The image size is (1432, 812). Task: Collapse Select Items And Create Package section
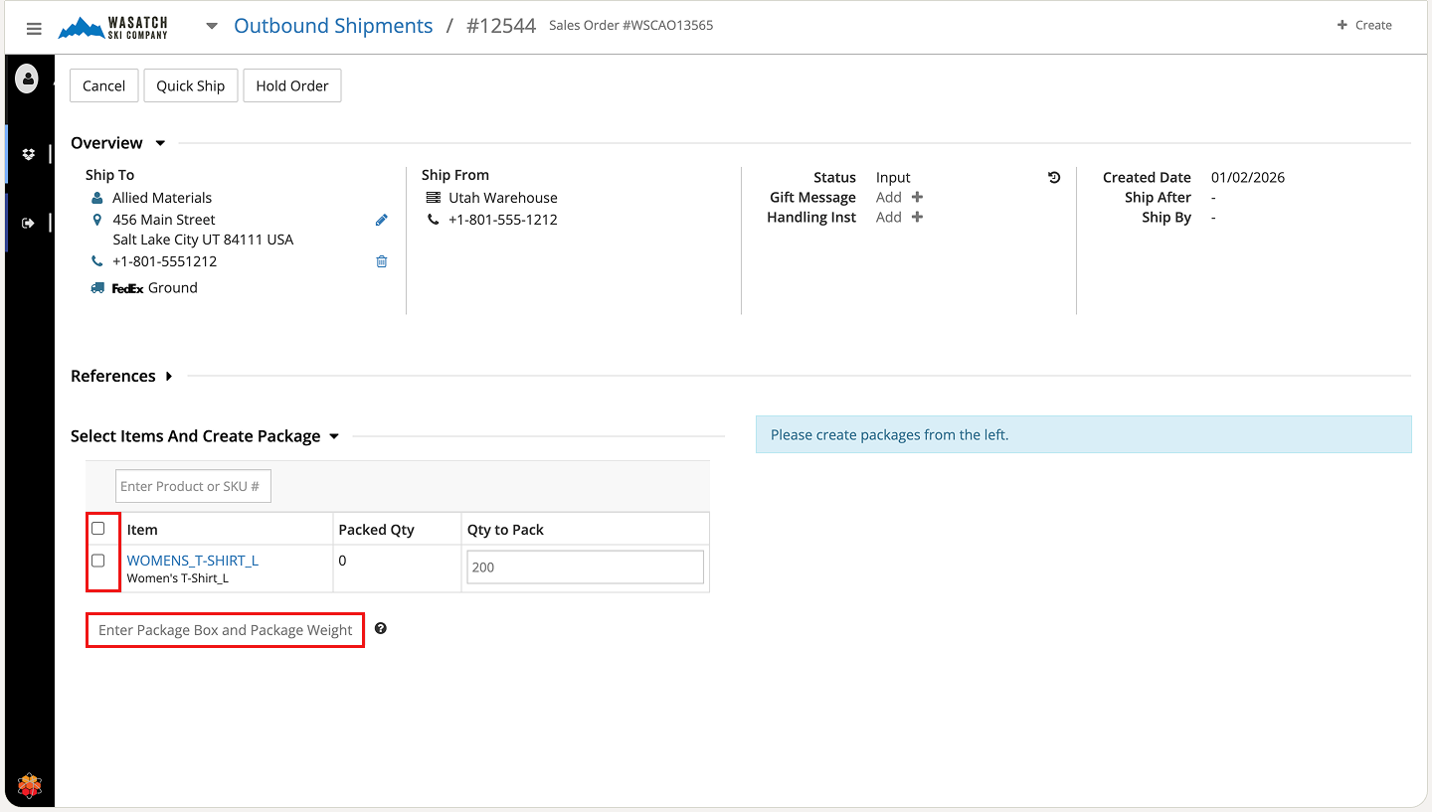click(x=334, y=437)
